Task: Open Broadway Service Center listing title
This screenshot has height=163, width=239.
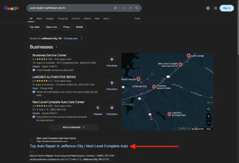Action: (x=49, y=55)
